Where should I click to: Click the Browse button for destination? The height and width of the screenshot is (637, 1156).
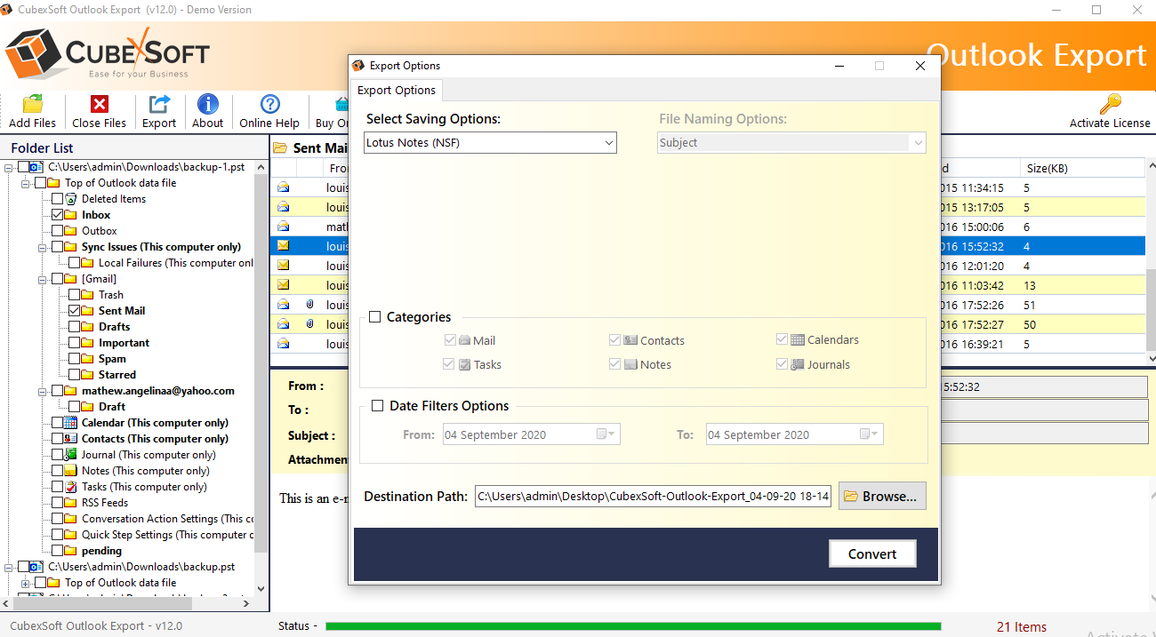(x=881, y=497)
